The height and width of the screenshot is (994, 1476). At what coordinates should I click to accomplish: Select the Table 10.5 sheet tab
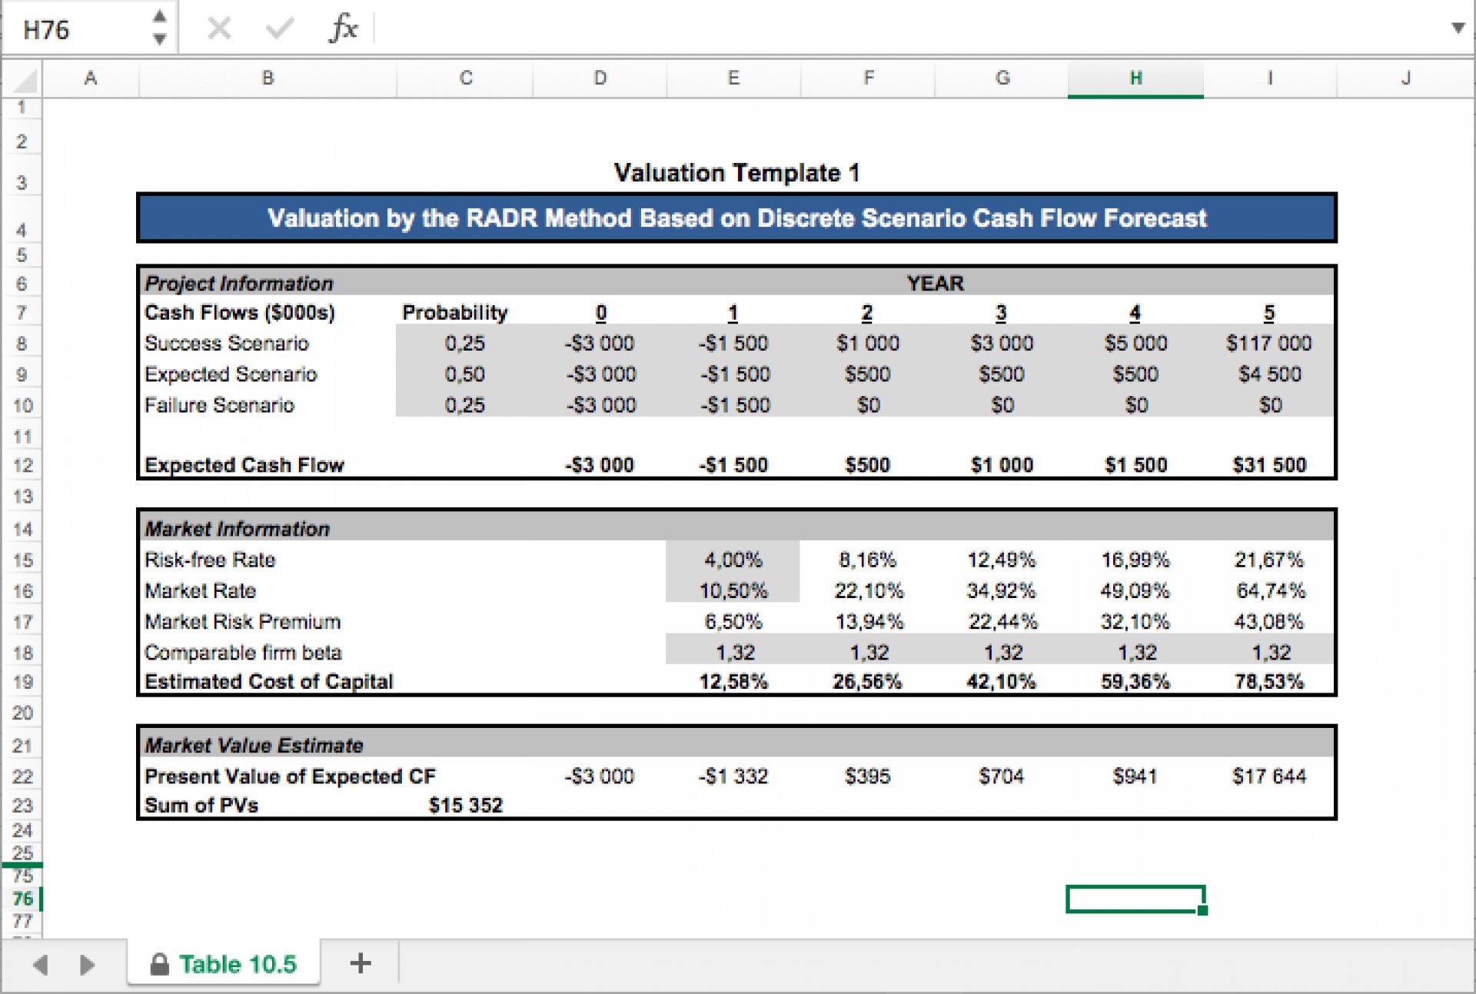224,963
